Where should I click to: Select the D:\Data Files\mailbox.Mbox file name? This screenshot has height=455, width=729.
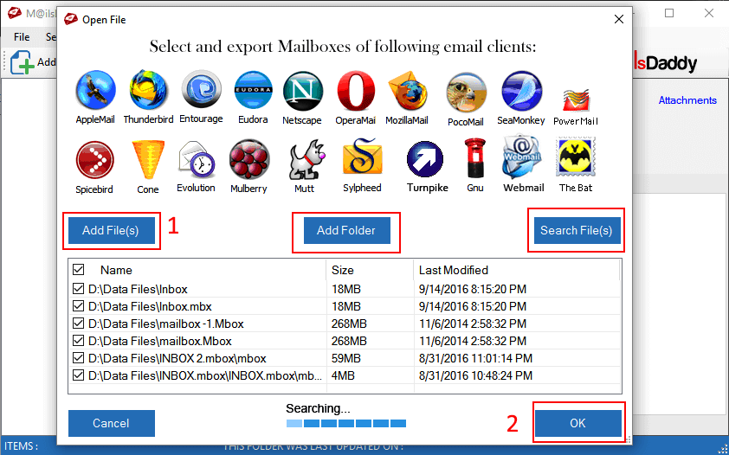160,341
